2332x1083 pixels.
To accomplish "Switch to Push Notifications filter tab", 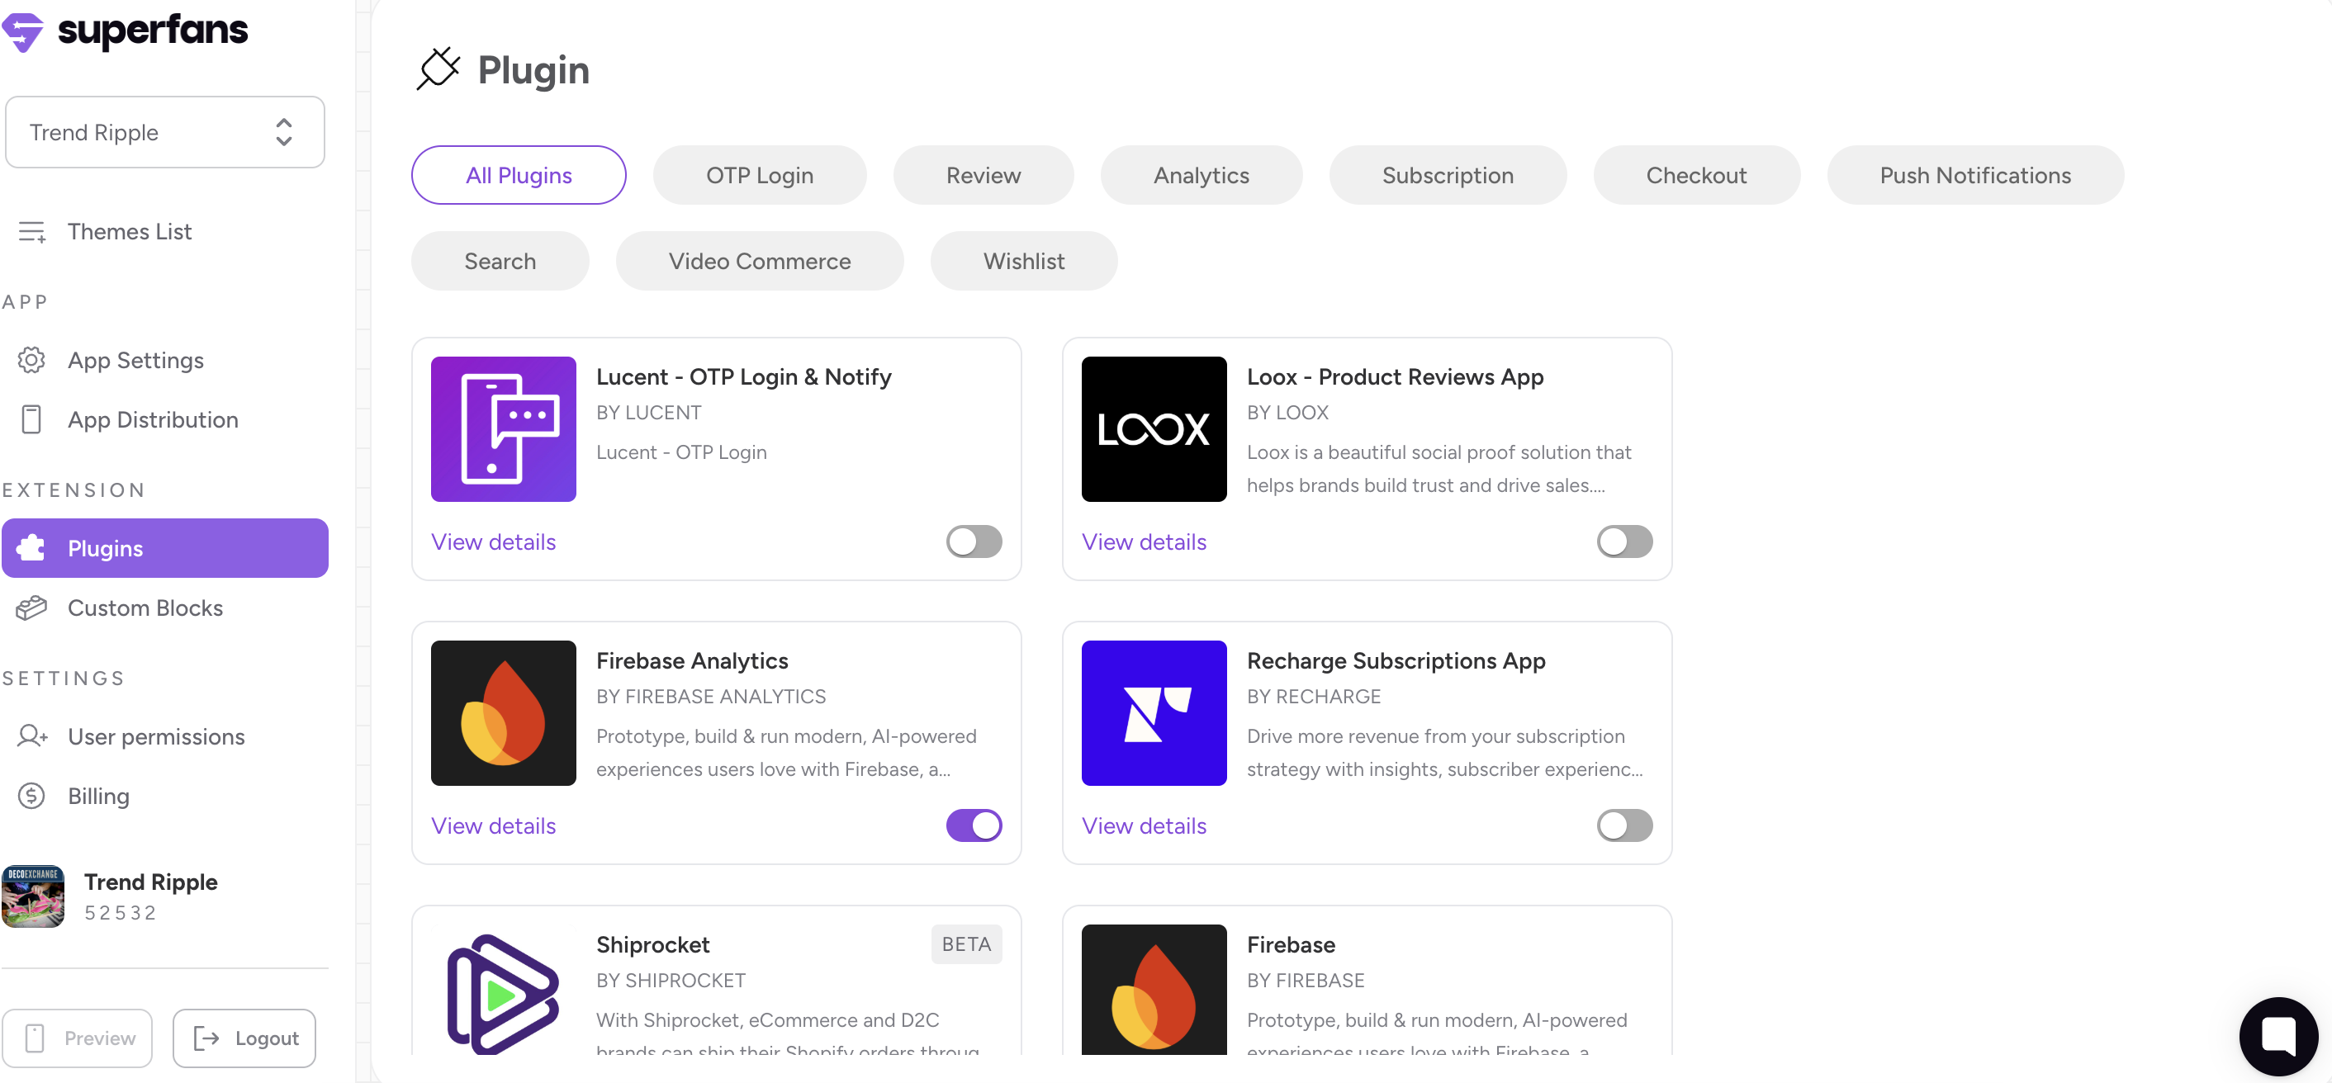I will coord(1974,176).
